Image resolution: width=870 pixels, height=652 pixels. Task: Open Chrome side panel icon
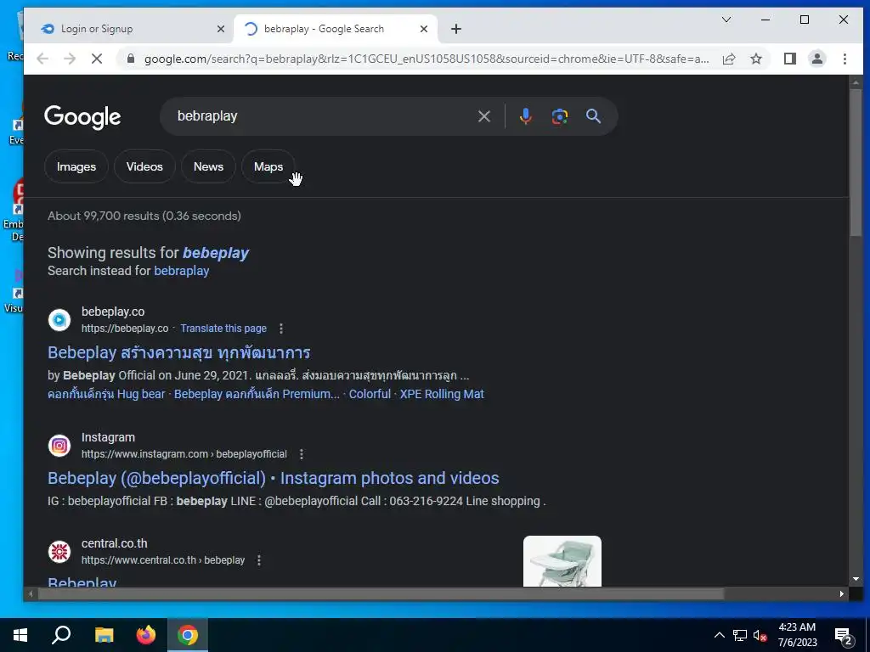(x=790, y=59)
